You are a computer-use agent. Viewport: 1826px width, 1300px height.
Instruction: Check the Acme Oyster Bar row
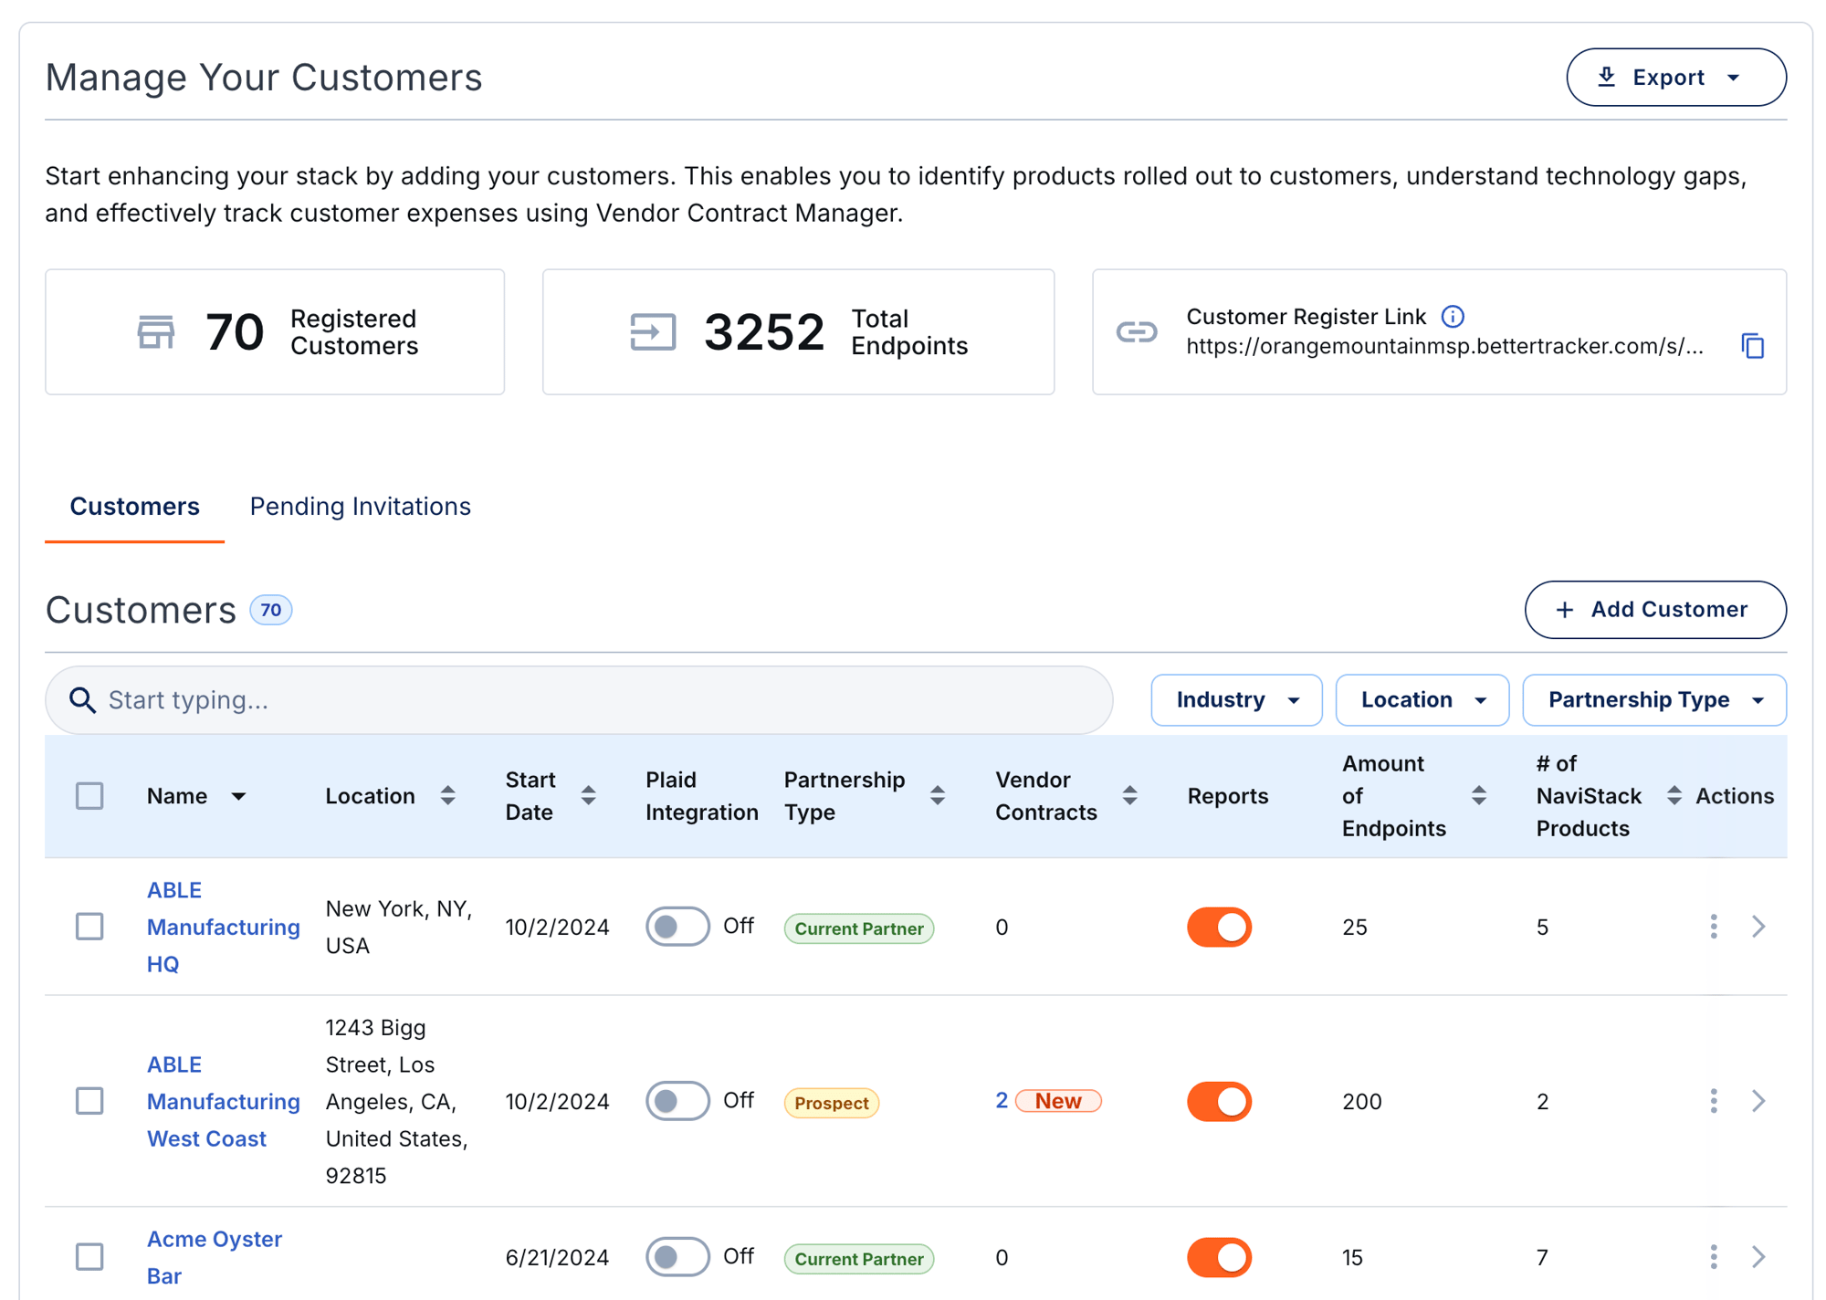[89, 1257]
